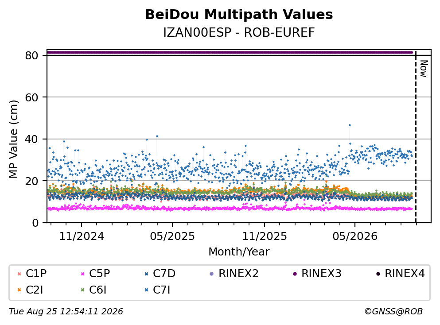The width and height of the screenshot is (440, 325).
Task: Select the C7D legend label
Action: pyautogui.click(x=164, y=273)
